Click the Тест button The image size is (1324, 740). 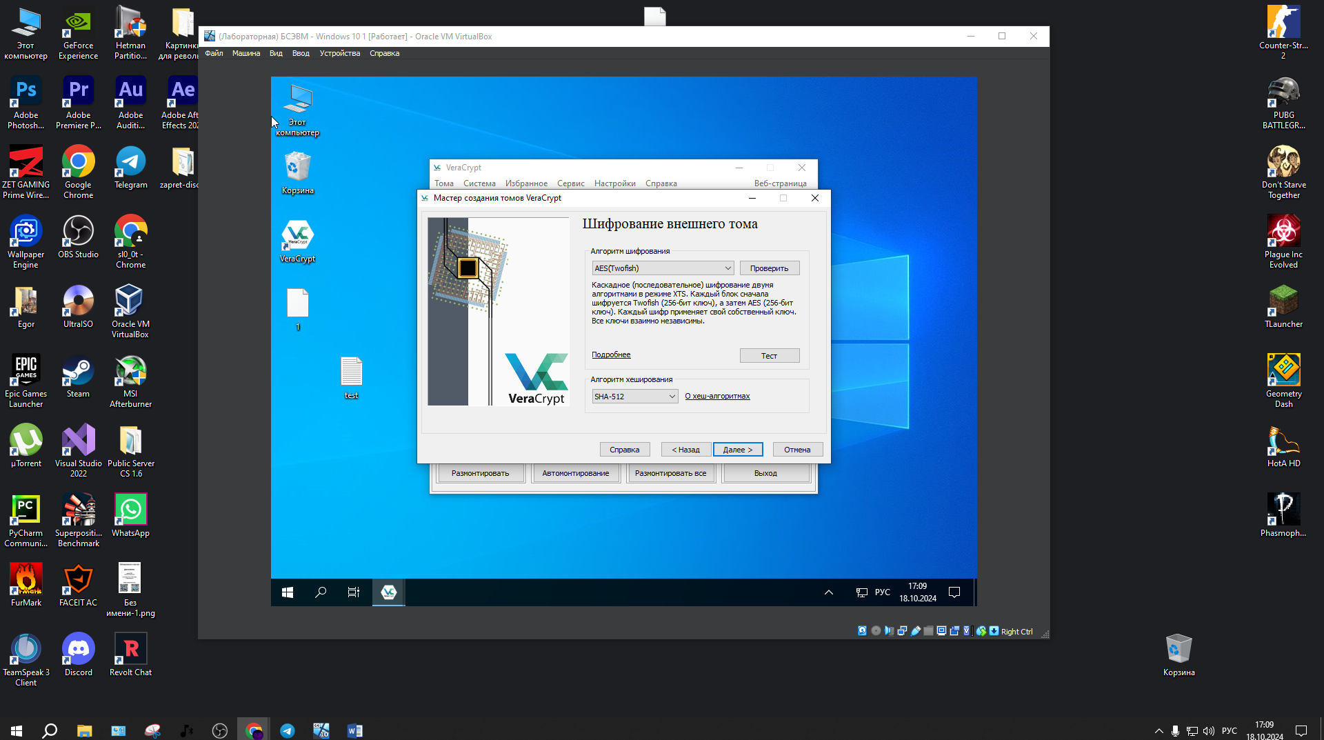[769, 356]
